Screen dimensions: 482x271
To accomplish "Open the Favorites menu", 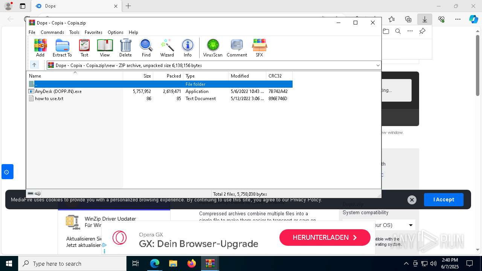I will [93, 32].
